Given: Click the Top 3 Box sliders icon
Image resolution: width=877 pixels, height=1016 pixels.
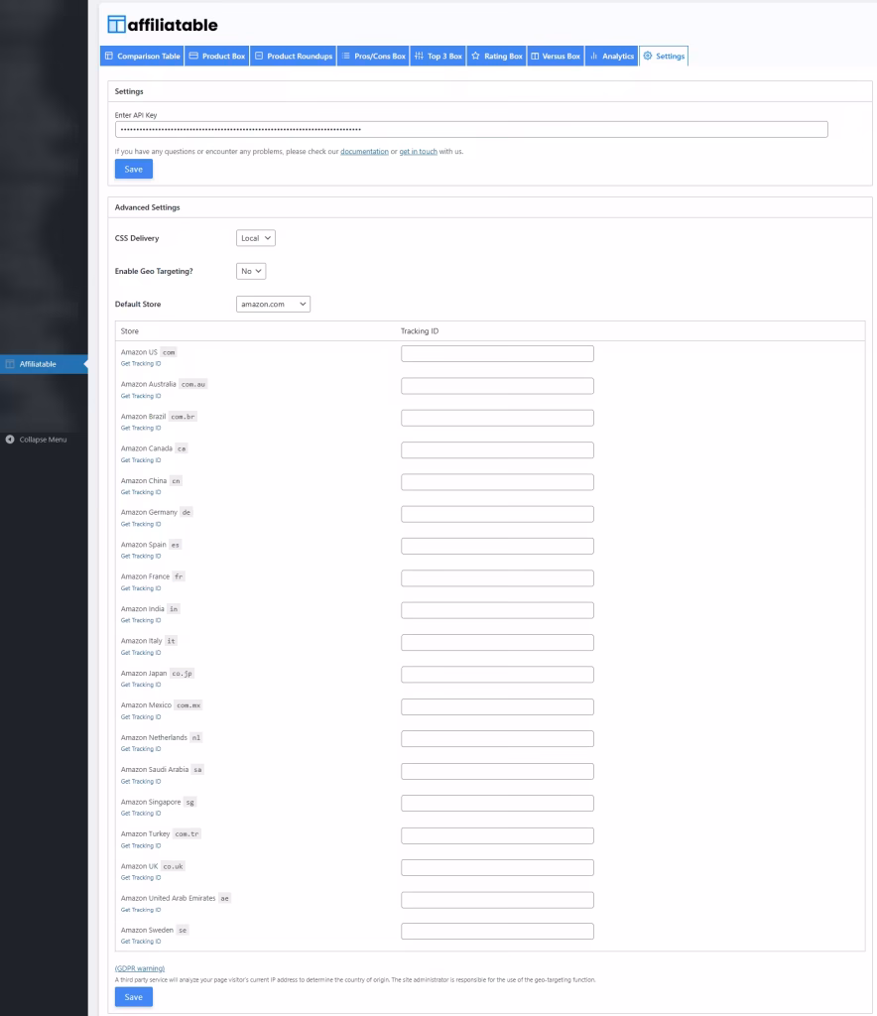Looking at the screenshot, I should tap(419, 56).
